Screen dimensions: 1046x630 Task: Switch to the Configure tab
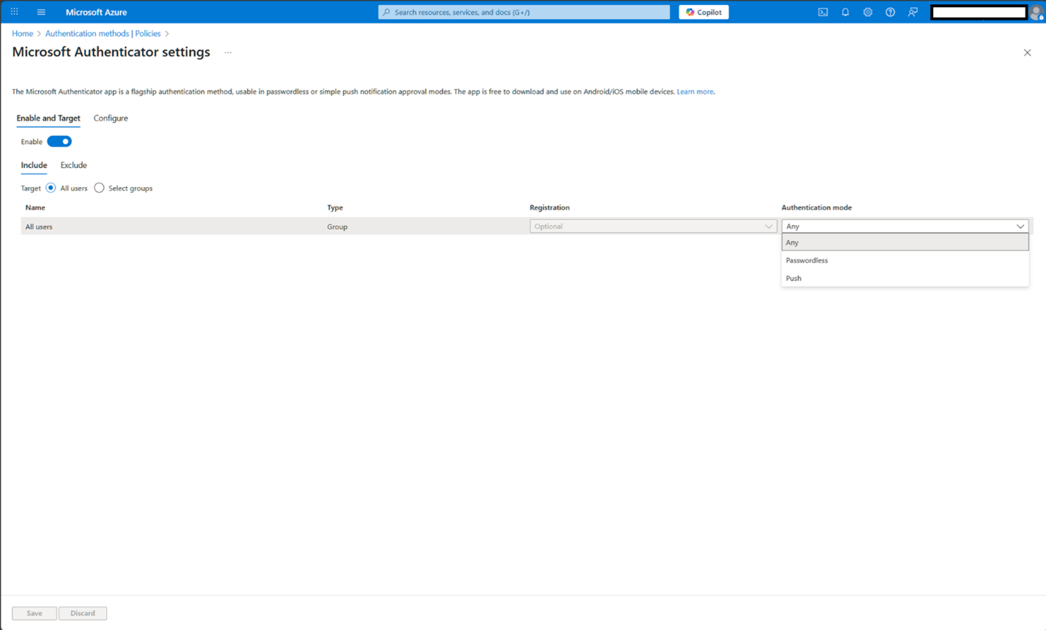(110, 118)
